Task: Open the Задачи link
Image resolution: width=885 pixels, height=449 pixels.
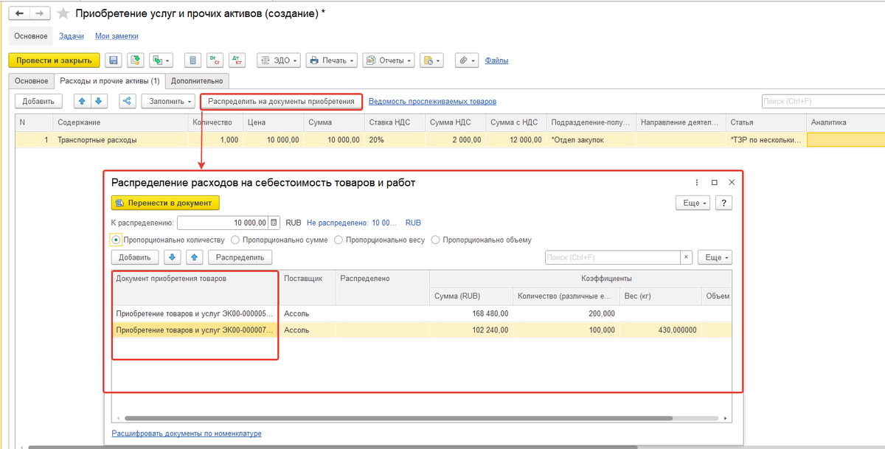Action: (72, 35)
